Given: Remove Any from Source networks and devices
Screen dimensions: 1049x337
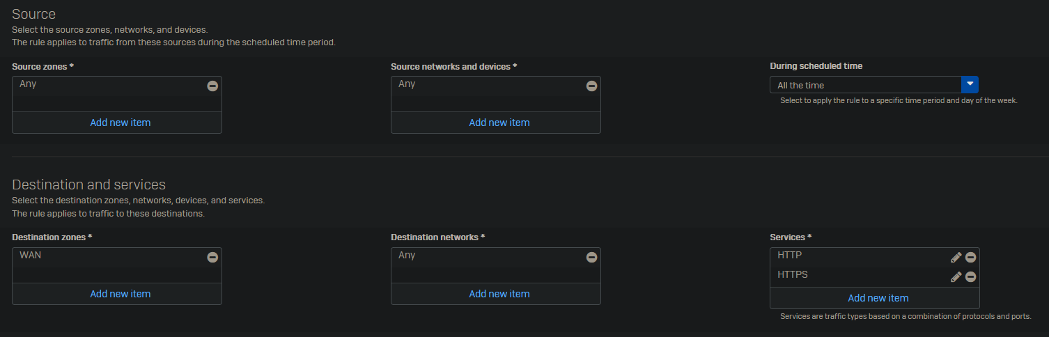Looking at the screenshot, I should [x=591, y=86].
